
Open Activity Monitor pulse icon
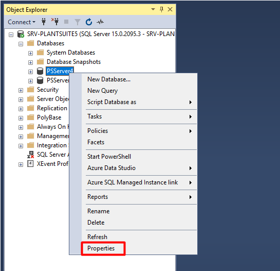(100, 22)
